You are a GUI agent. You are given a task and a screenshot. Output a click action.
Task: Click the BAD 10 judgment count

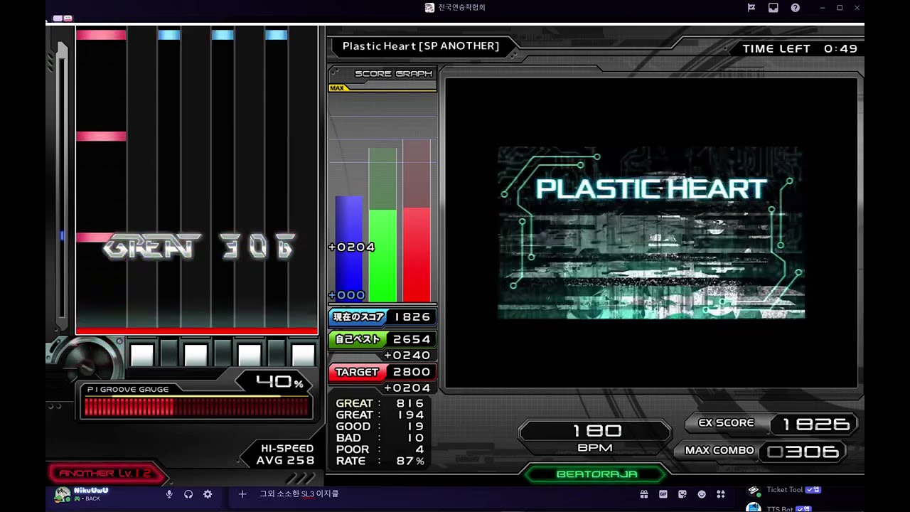[x=380, y=438]
